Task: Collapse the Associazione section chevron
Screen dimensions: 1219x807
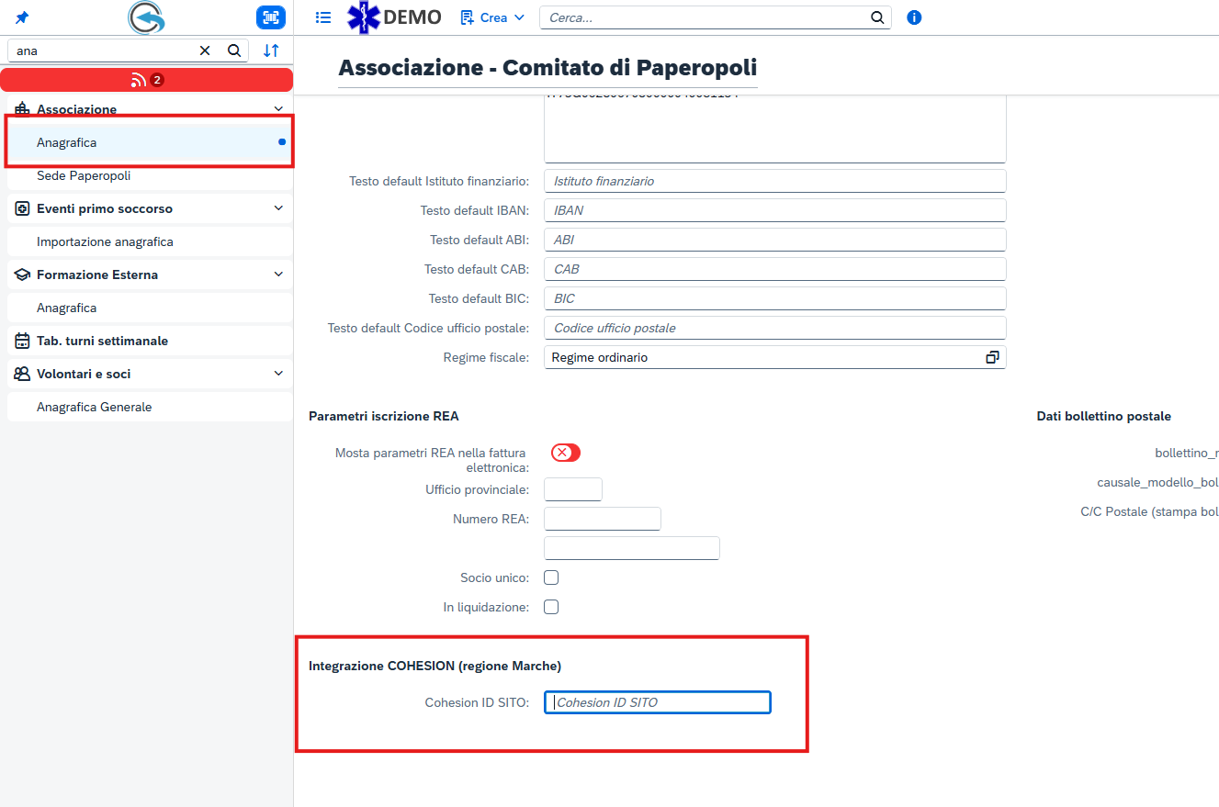Action: pyautogui.click(x=279, y=109)
